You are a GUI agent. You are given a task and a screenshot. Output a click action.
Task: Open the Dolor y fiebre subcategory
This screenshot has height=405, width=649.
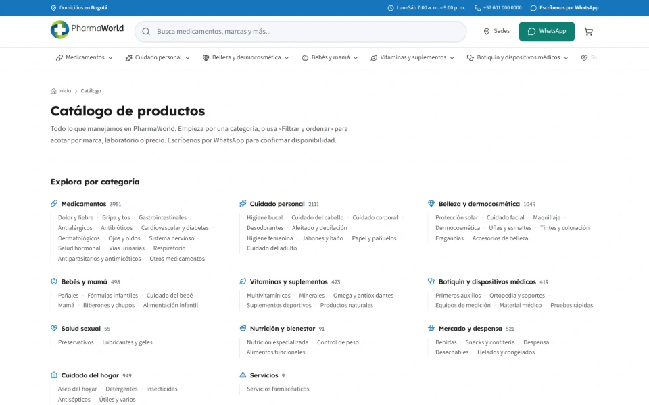point(76,217)
